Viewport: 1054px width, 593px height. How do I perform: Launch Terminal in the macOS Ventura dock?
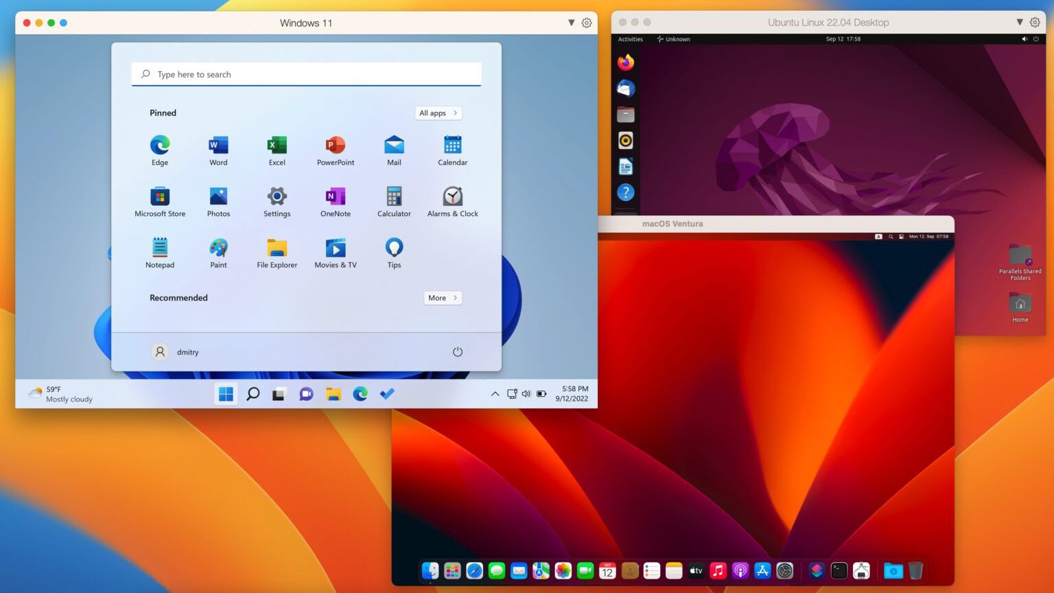(x=839, y=570)
